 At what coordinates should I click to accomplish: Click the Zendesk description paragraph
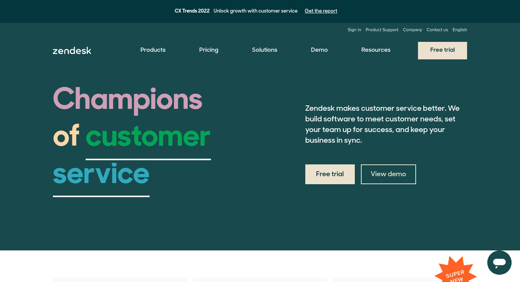click(x=382, y=124)
